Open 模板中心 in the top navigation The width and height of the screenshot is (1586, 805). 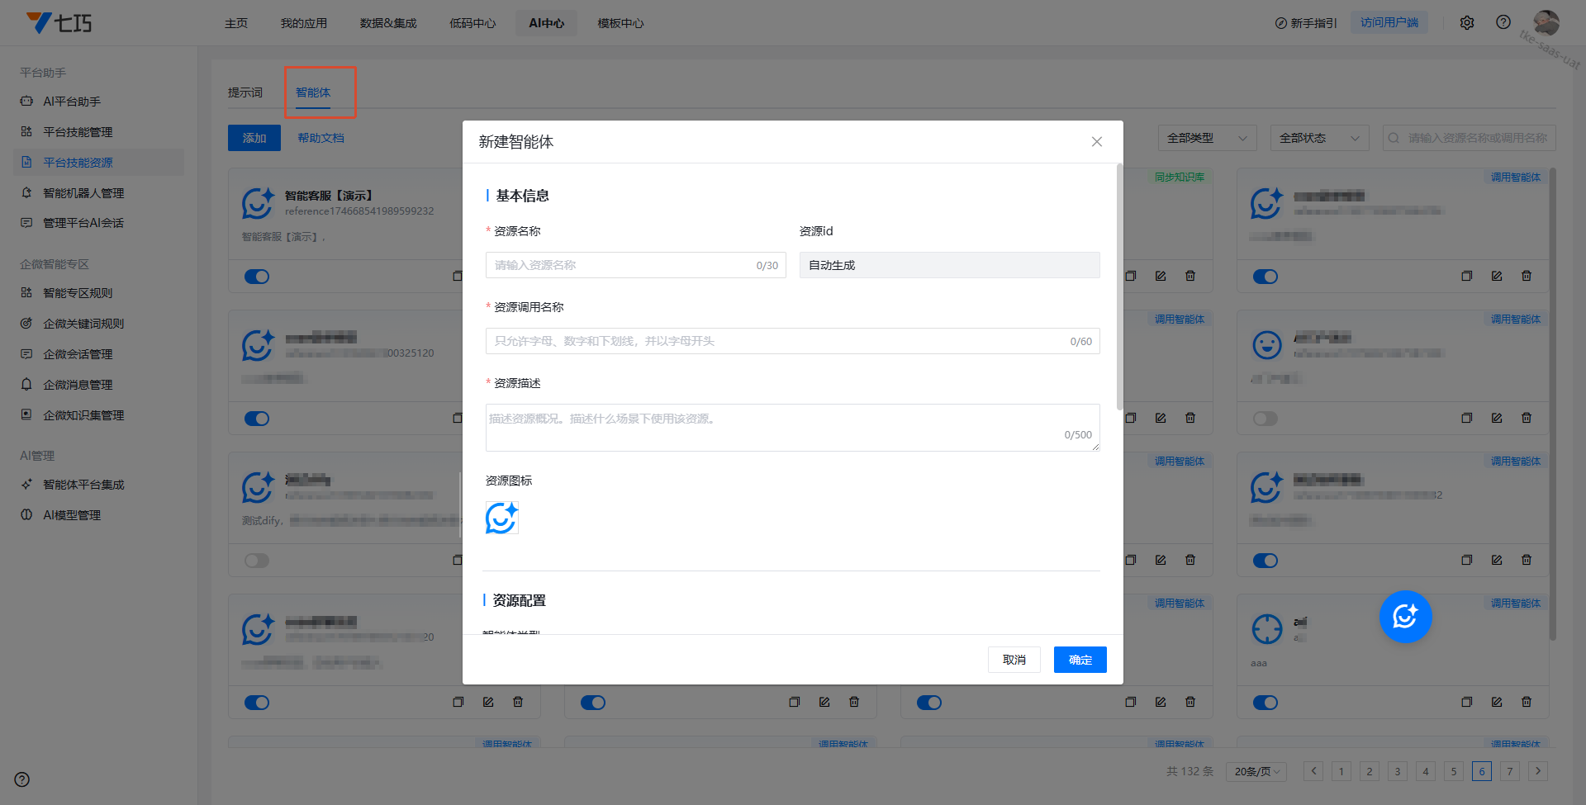coord(620,23)
